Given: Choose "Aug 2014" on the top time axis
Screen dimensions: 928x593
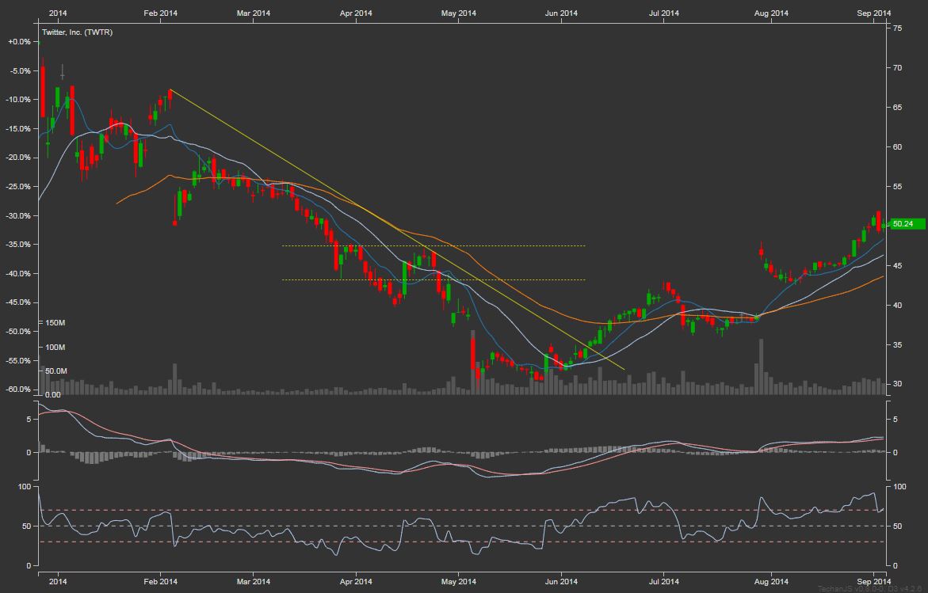Looking at the screenshot, I should 771,13.
